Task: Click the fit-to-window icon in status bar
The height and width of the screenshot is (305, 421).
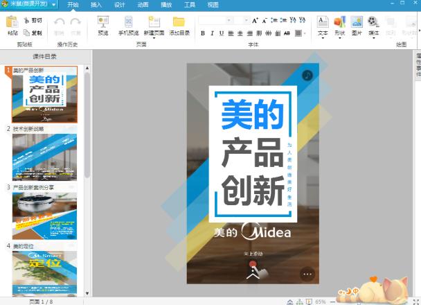Action: 416,302
